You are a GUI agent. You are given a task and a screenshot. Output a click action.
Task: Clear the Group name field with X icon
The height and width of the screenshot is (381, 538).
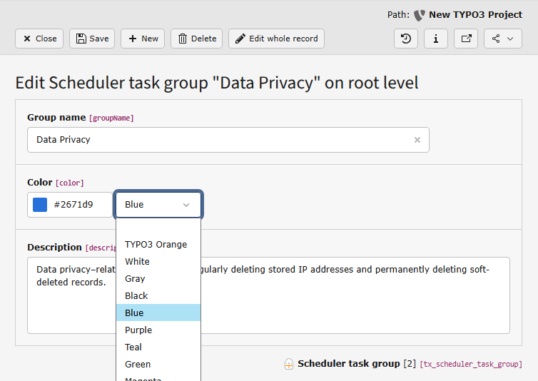(x=417, y=140)
